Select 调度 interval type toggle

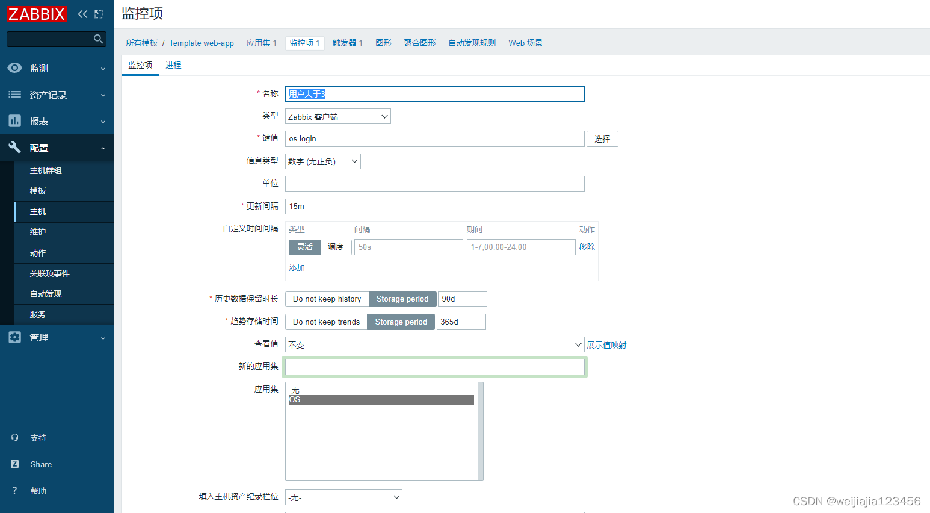point(336,247)
